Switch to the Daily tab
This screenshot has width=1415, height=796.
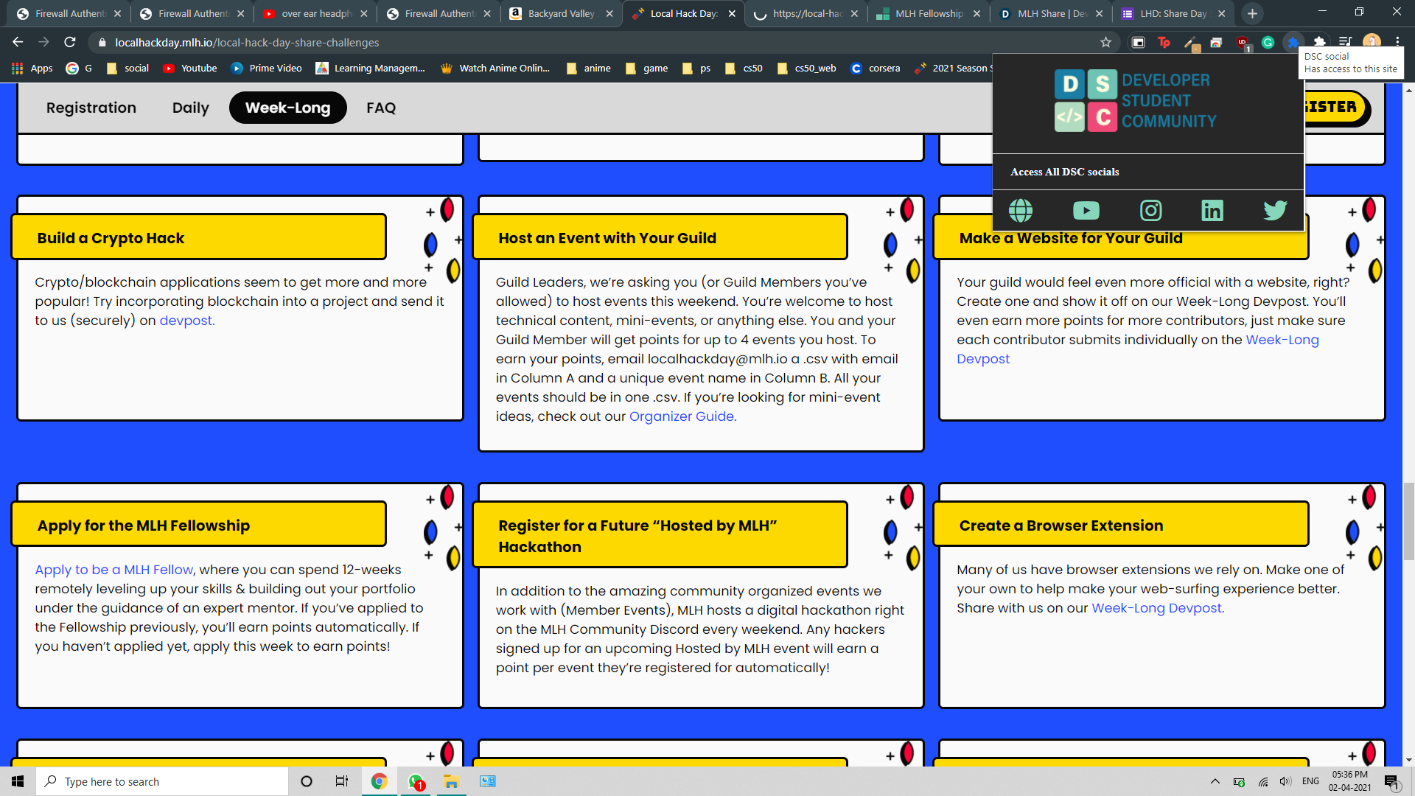tap(190, 108)
